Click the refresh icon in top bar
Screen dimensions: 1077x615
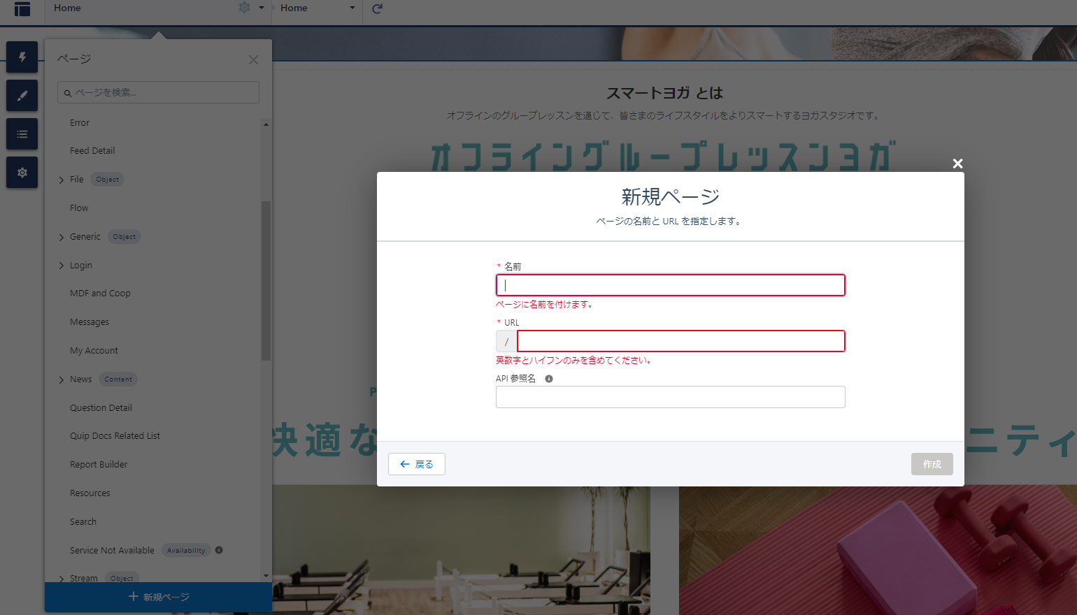click(377, 8)
